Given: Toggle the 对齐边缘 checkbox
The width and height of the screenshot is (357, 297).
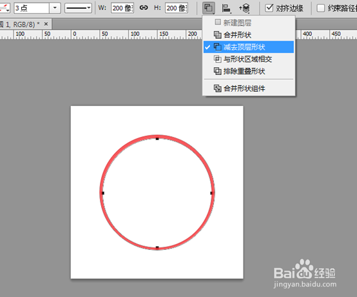Looking at the screenshot, I should 269,8.
